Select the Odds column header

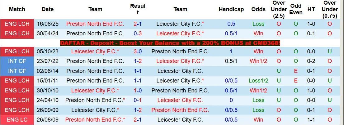[x=258, y=9]
